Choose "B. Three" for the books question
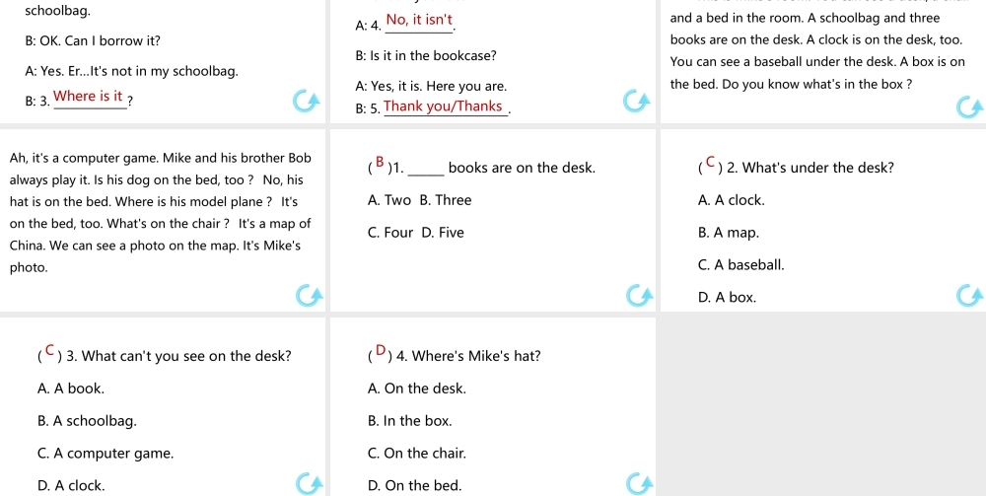Image resolution: width=986 pixels, height=496 pixels. click(446, 200)
